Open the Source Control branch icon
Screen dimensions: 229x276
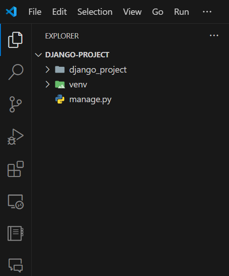16,104
